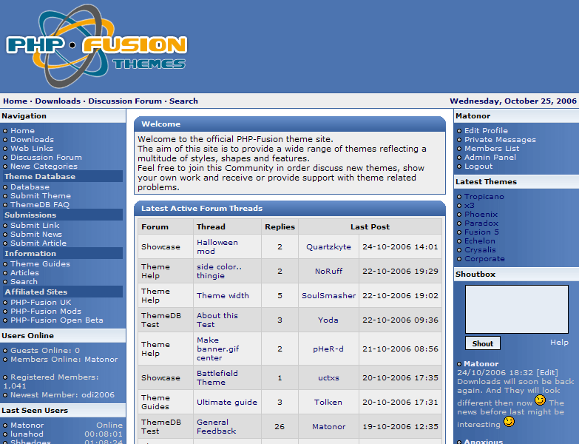
Task: Open Discussion Forum in the top bar
Action: point(125,101)
